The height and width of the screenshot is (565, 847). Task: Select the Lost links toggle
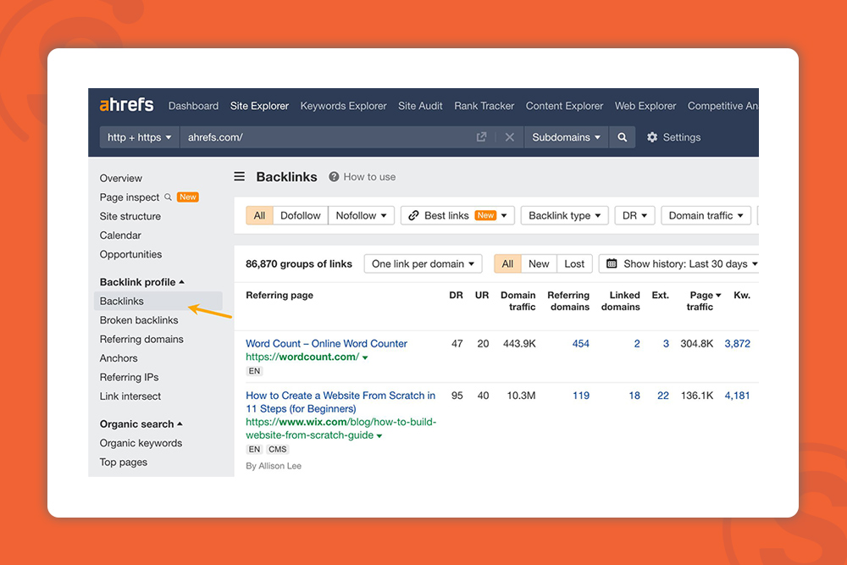574,263
